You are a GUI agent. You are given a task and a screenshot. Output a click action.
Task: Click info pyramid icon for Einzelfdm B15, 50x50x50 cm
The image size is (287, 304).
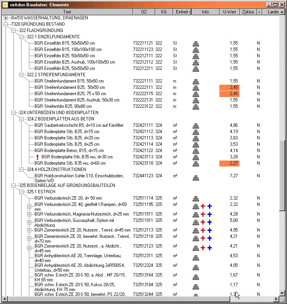tap(196, 43)
